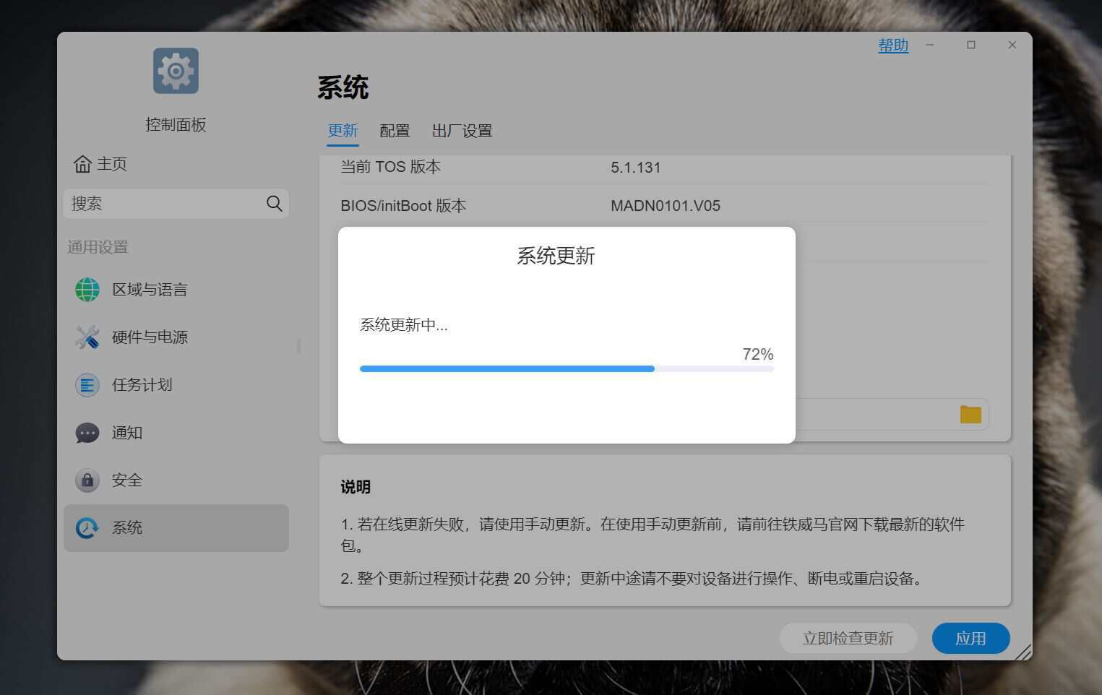The height and width of the screenshot is (695, 1102).
Task: Select the 系统 update icon in the sidebar
Action: 87,528
